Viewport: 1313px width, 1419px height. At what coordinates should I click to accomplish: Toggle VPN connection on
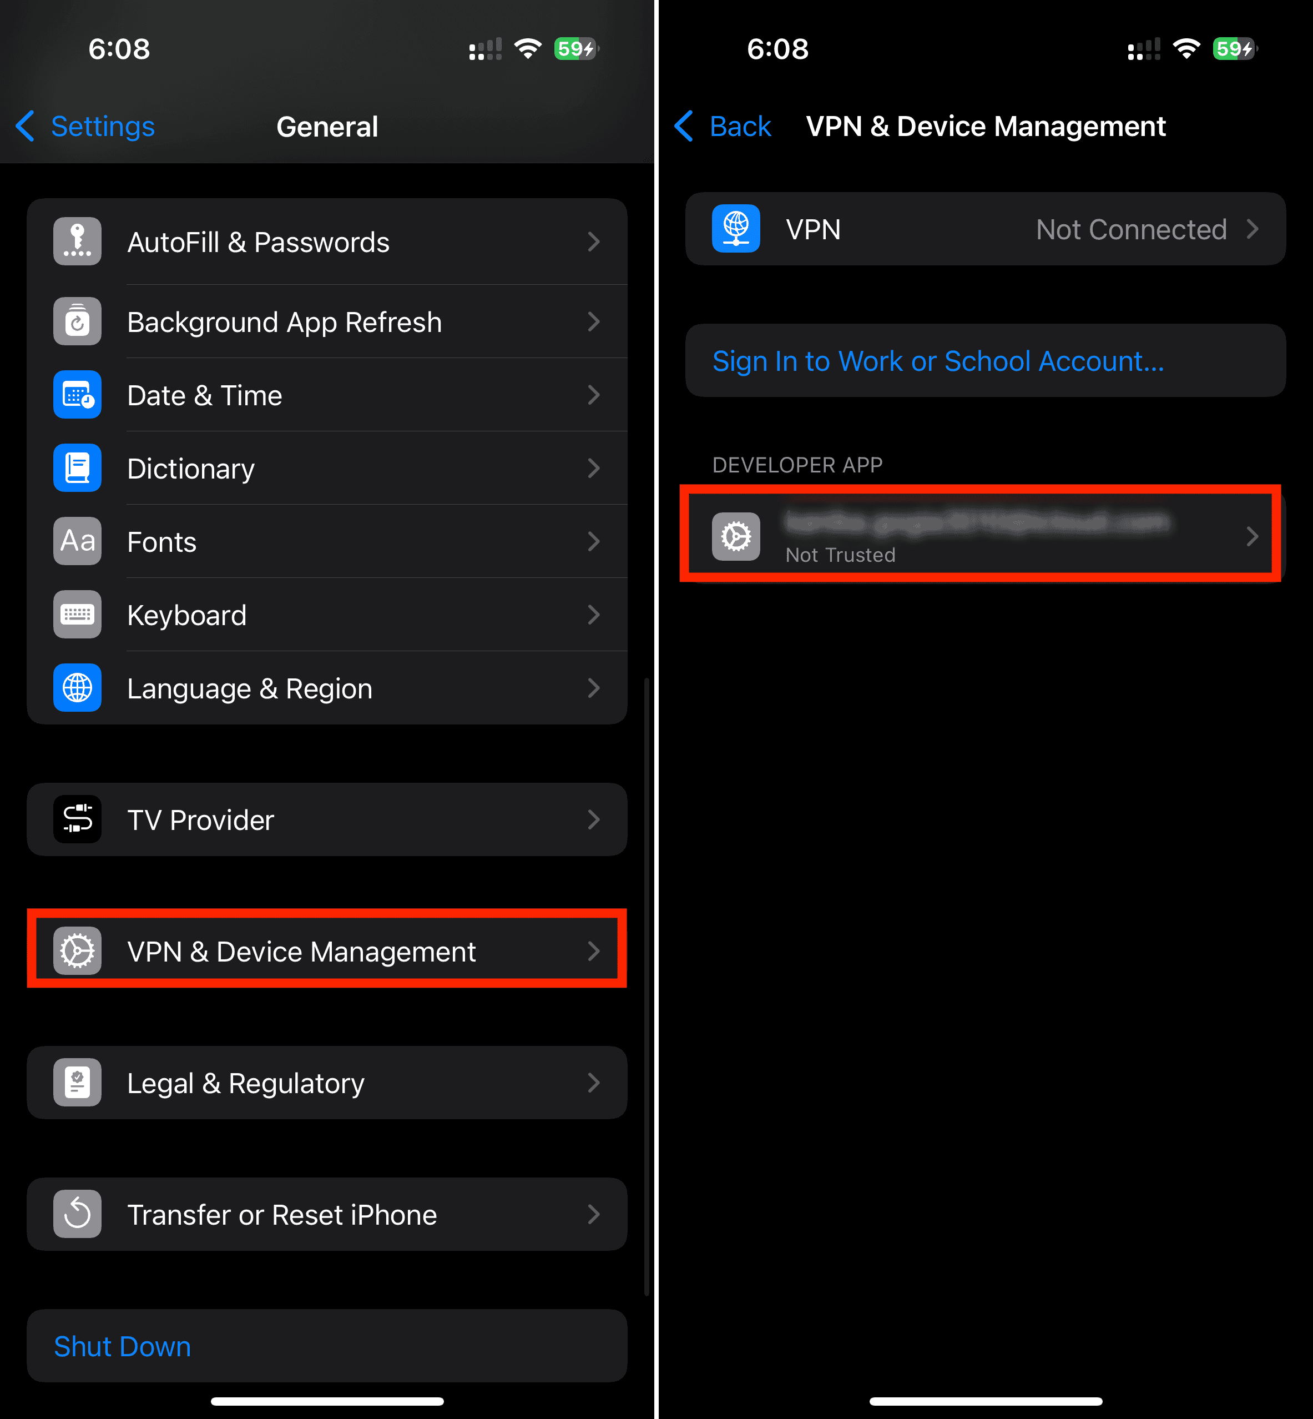(983, 228)
